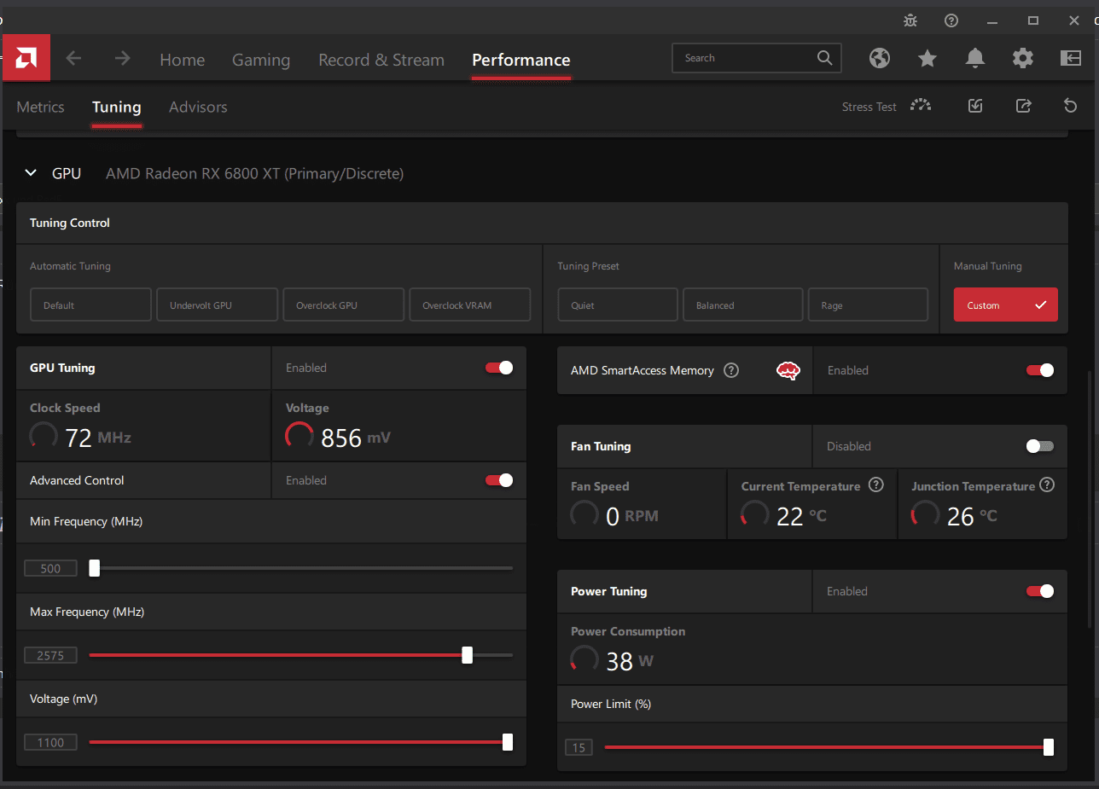Image resolution: width=1099 pixels, height=789 pixels.
Task: Open settings gear icon
Action: [x=1023, y=58]
